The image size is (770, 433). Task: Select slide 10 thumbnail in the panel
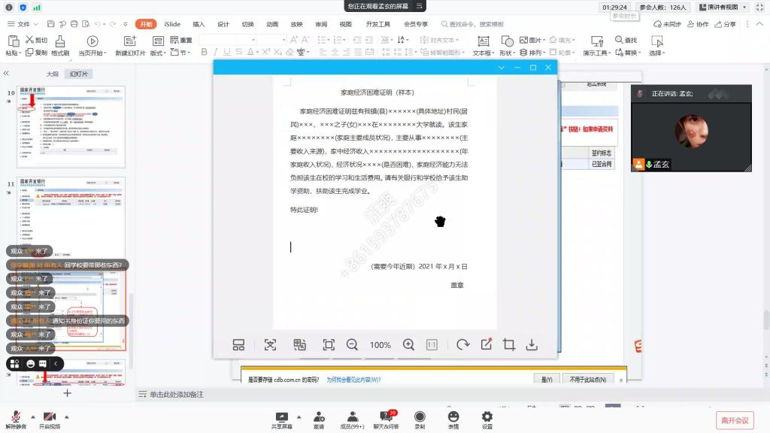71,126
